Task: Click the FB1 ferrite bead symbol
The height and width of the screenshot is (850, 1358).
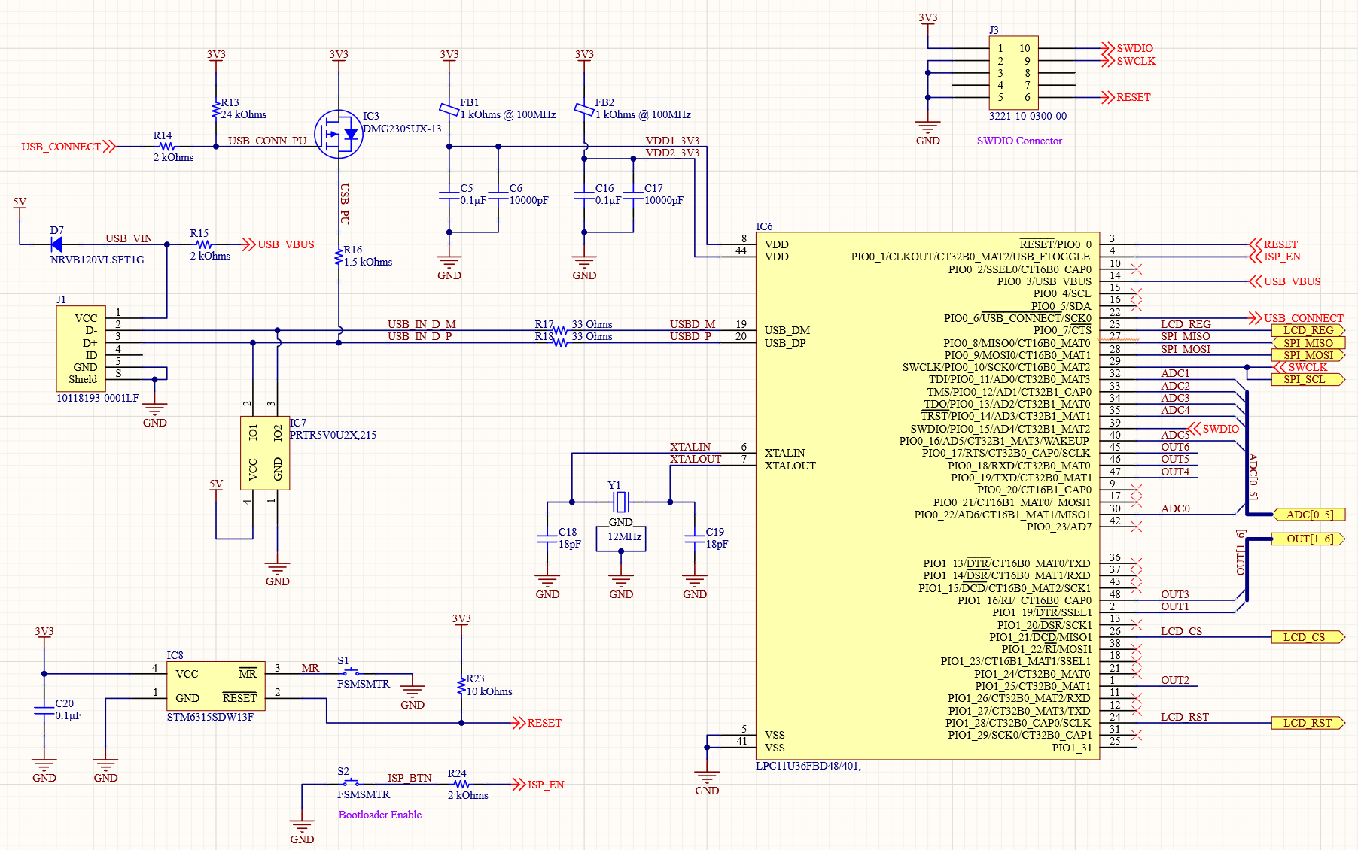Action: click(x=449, y=110)
